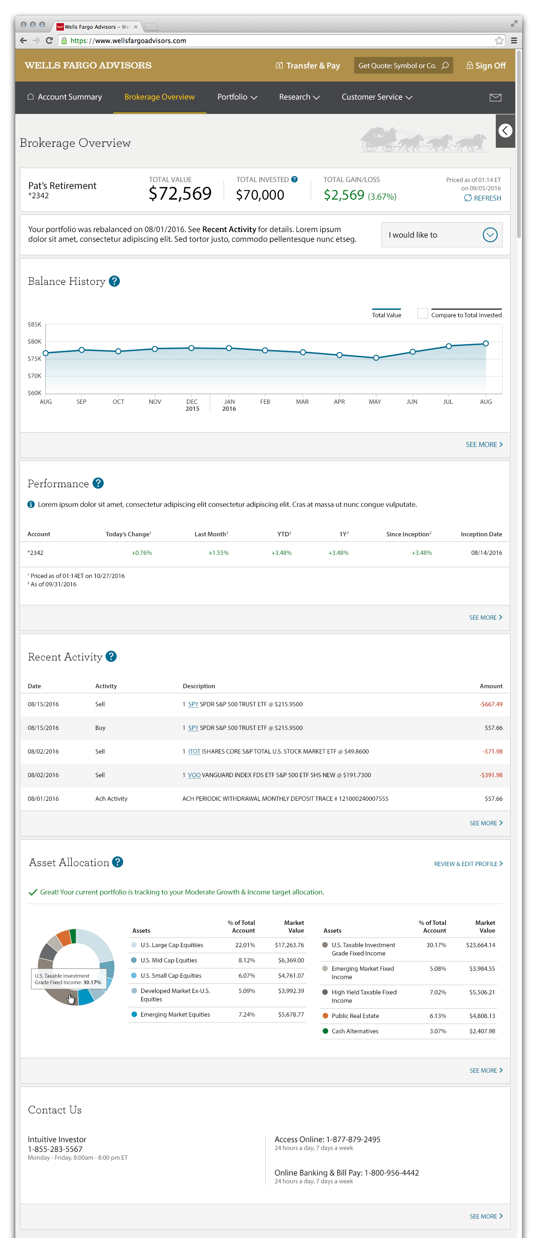Screen dimensions: 537x1238
Task: Click the Cash Alternatives green dot
Action: 325,1031
